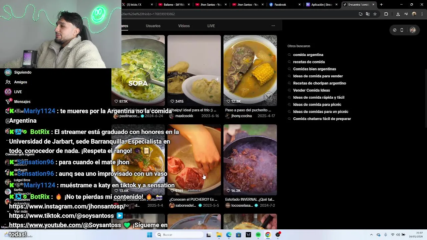Switch to the (1) Inicio / X browser tab
Viewport: 427px width, 240px height.
coord(136,5)
